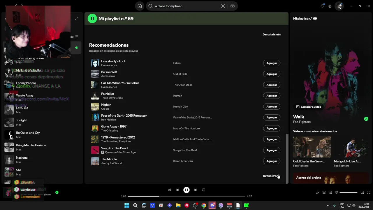Open the 'Out of Exile' album link
This screenshot has width=373, height=210.
180,74
